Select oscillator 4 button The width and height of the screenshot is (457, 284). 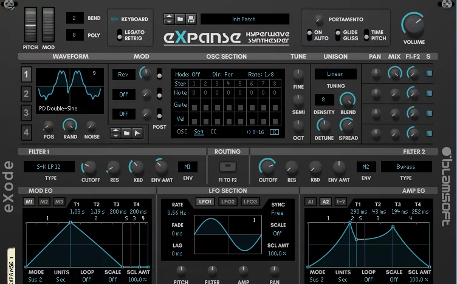coord(26,132)
